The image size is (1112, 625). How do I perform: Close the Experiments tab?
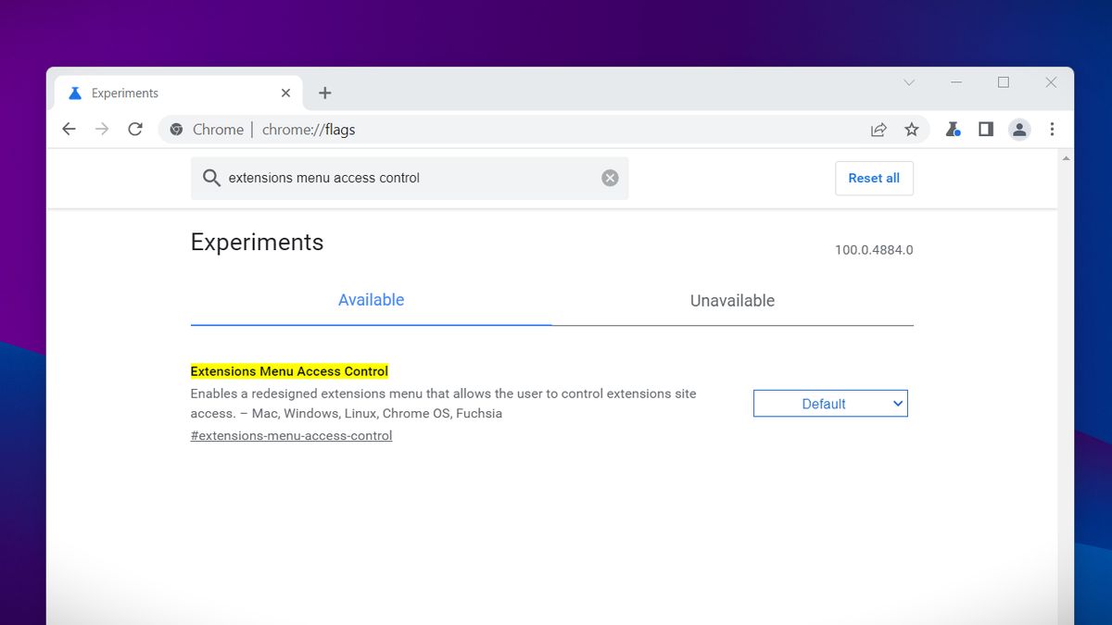(x=285, y=94)
